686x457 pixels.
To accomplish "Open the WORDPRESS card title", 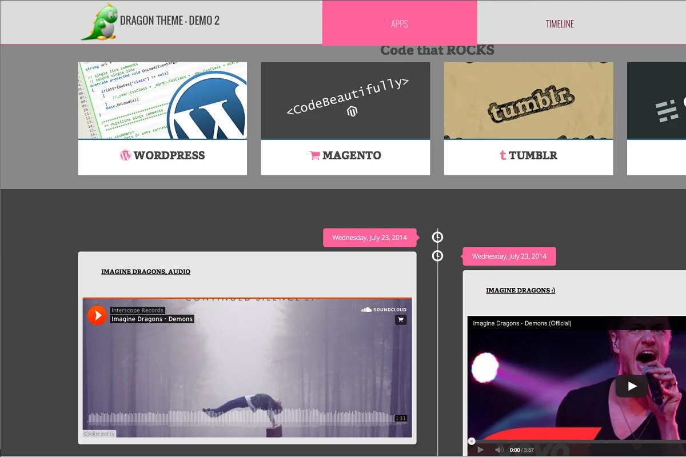I will tap(162, 155).
